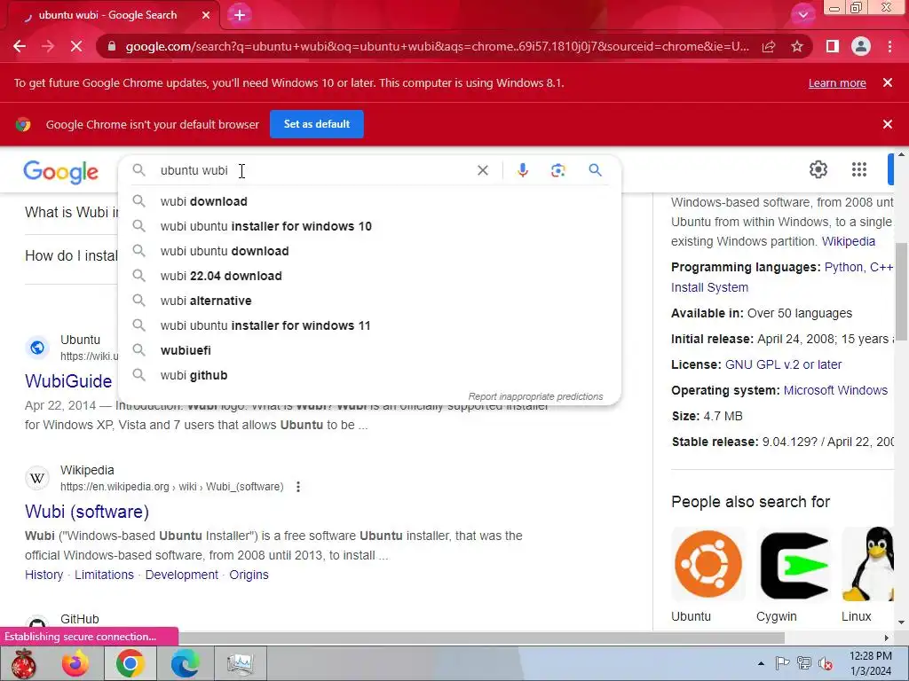Click the share page icon in address bar
This screenshot has width=909, height=681.
coord(769,46)
